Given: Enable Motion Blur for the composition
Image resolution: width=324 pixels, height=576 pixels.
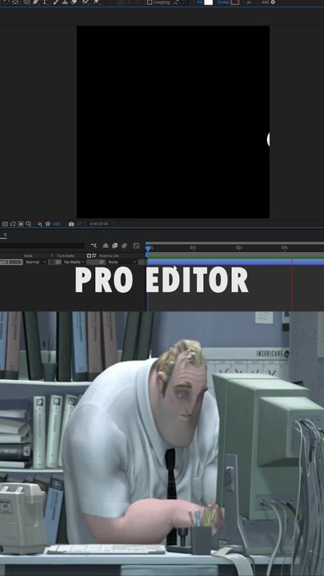Looking at the screenshot, I should [125, 246].
